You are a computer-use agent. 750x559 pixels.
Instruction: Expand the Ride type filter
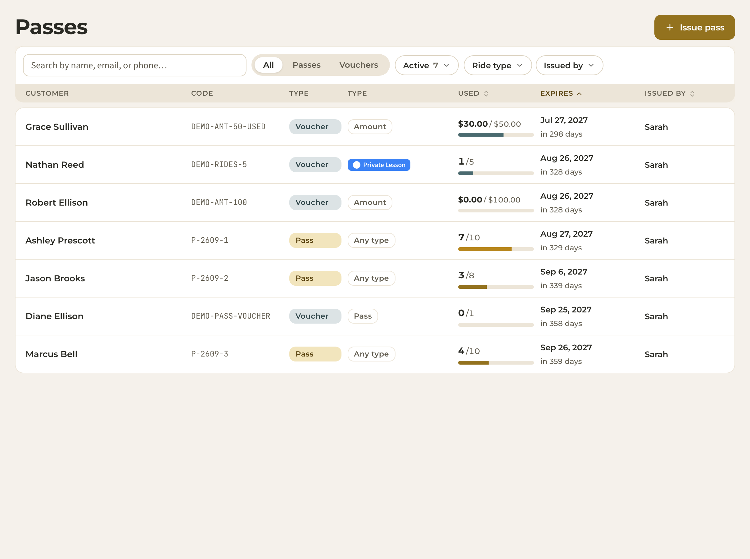click(497, 65)
